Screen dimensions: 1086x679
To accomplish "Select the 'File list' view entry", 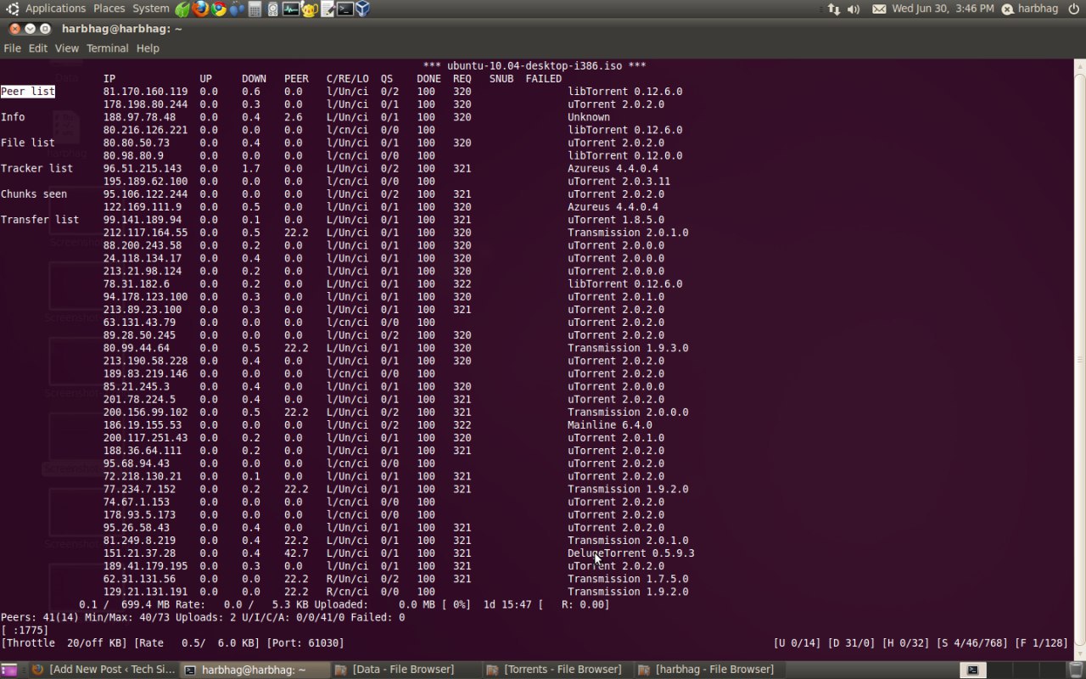I will pos(28,143).
